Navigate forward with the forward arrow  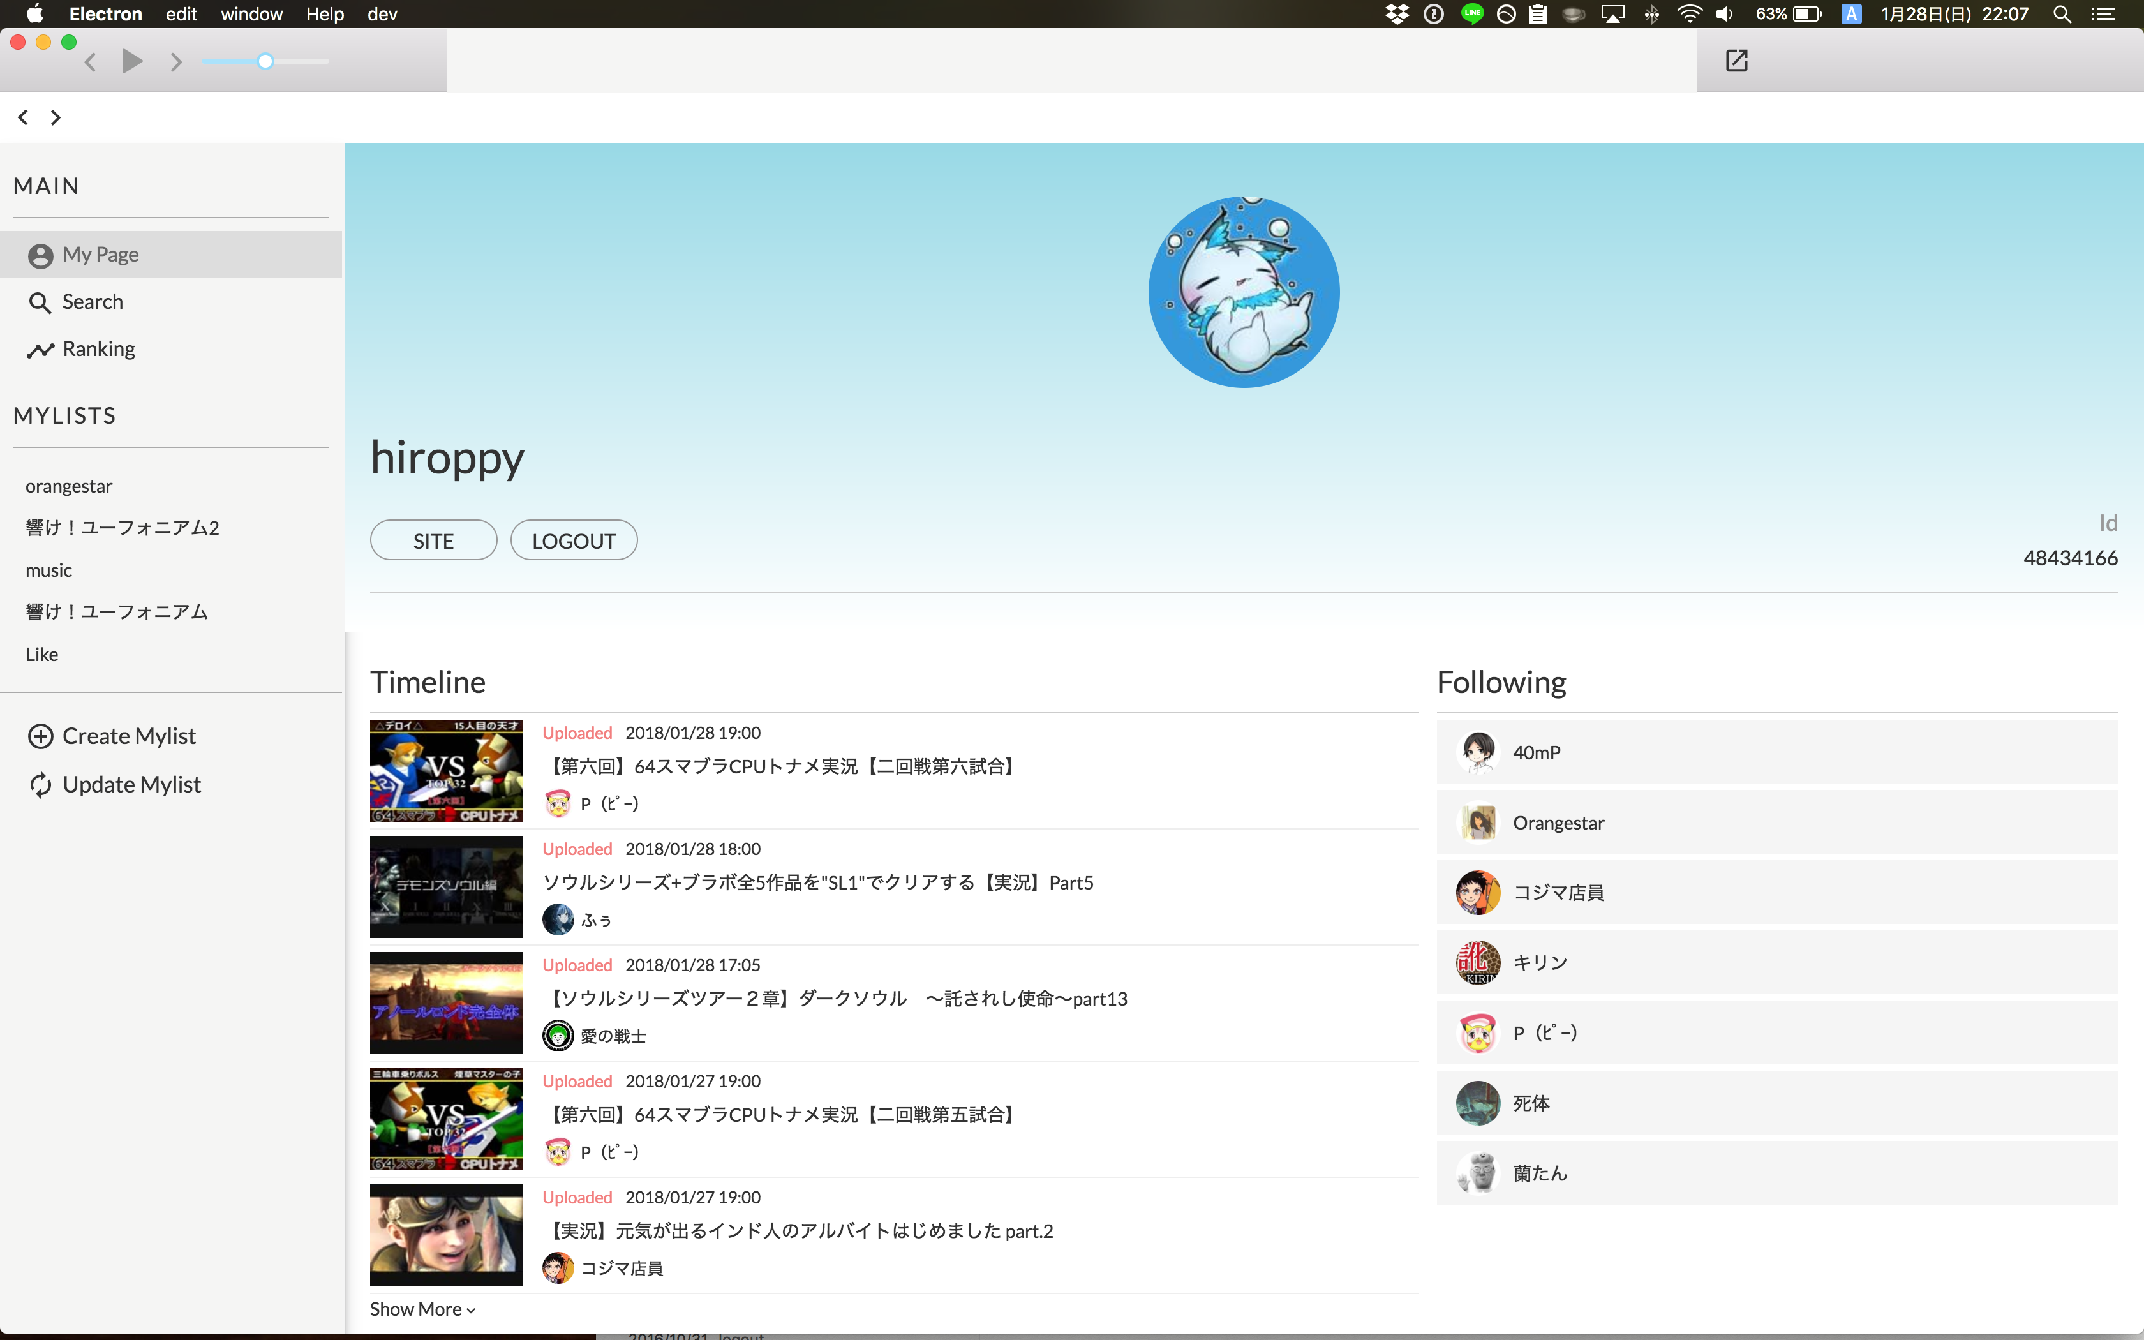coord(56,117)
